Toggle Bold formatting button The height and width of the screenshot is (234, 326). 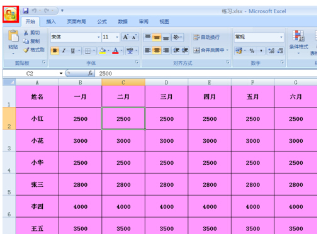pos(55,50)
